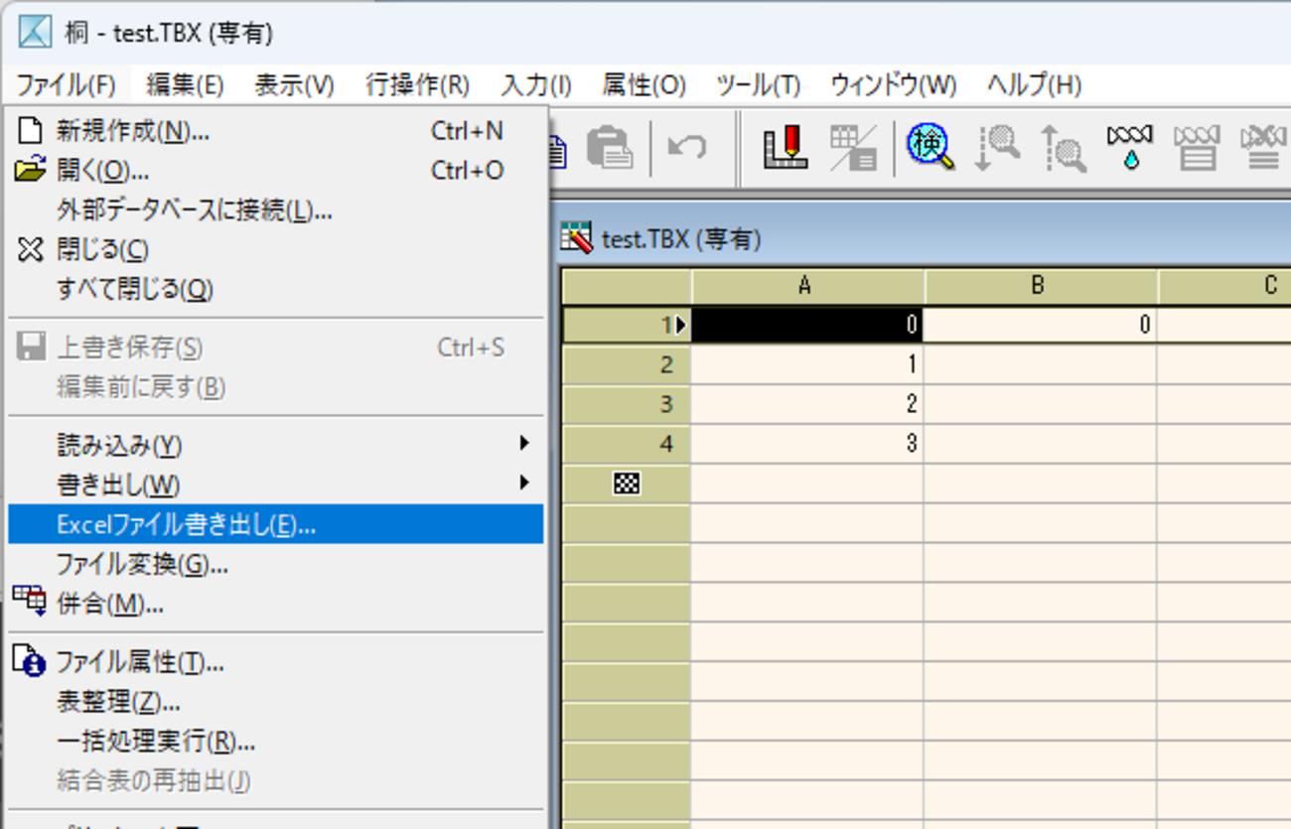Select 結合表の再抽出(J) menu entry
Image resolution: width=1291 pixels, height=829 pixels.
tap(276, 780)
